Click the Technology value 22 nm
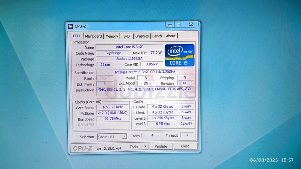 click(105, 64)
